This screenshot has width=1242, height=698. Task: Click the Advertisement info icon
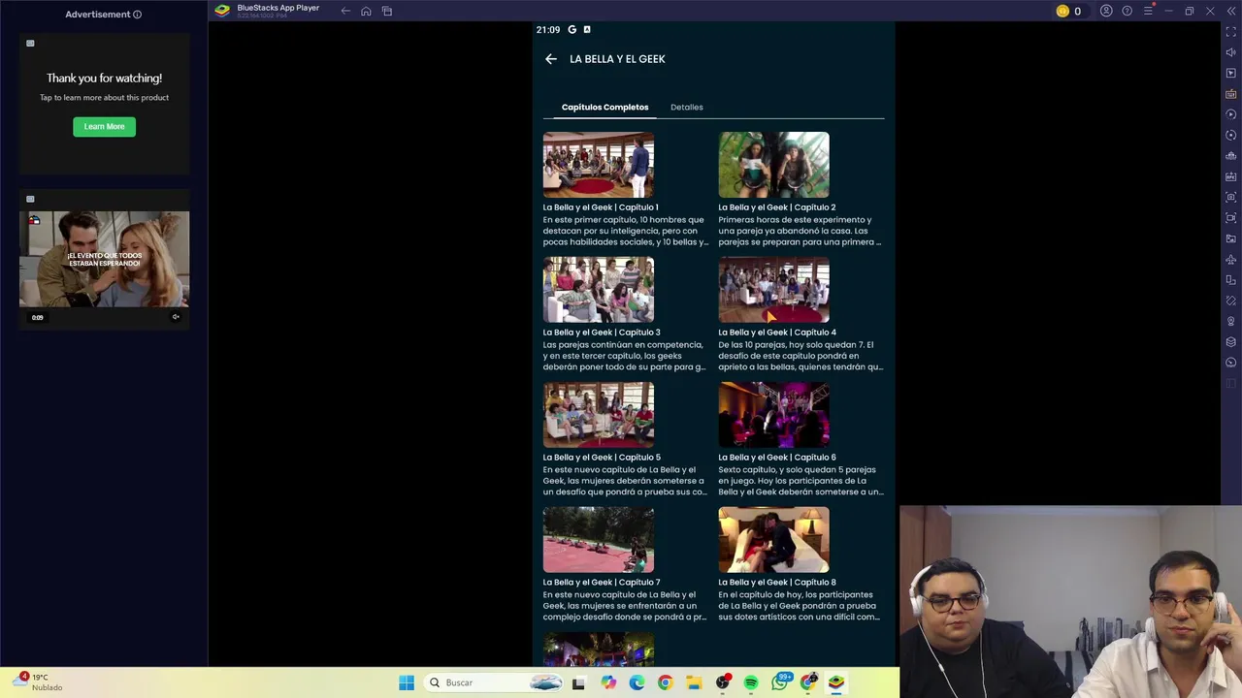pos(137,15)
